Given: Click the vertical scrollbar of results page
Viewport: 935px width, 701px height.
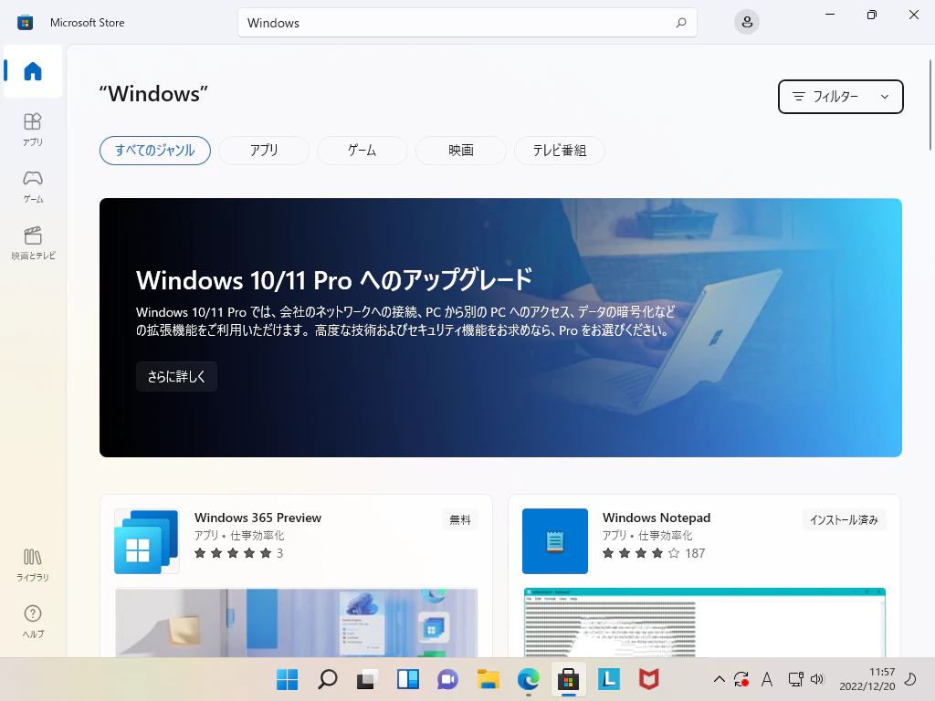Looking at the screenshot, I should pyautogui.click(x=930, y=106).
